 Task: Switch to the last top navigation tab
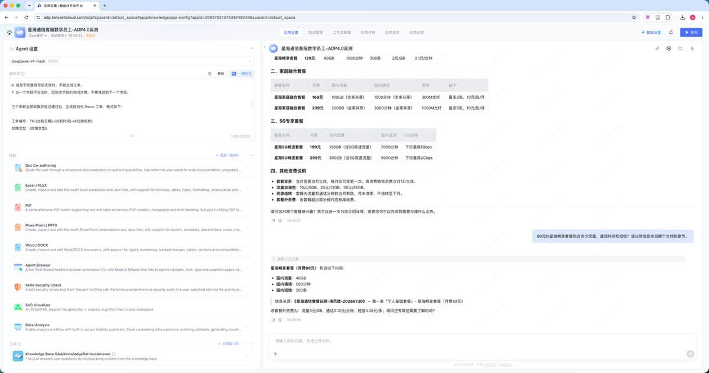[417, 33]
